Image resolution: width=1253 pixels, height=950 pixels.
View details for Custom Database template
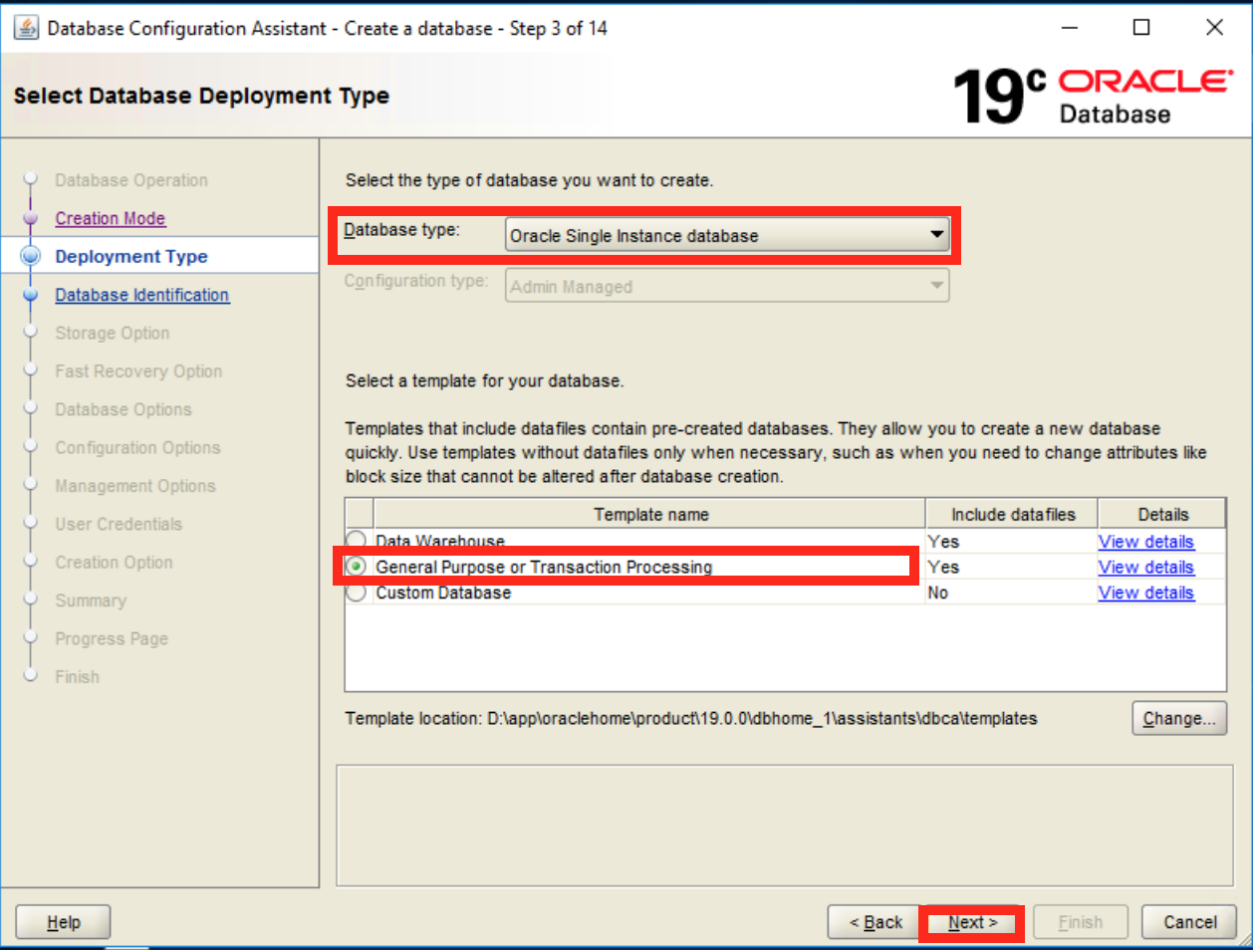[1146, 593]
